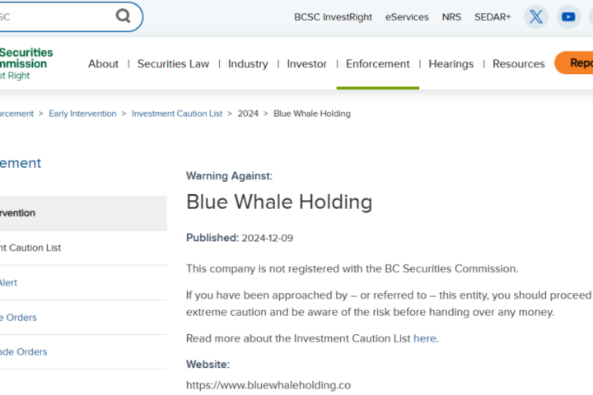Open BCSC InvestRight link
This screenshot has height=395, width=593.
click(x=333, y=17)
